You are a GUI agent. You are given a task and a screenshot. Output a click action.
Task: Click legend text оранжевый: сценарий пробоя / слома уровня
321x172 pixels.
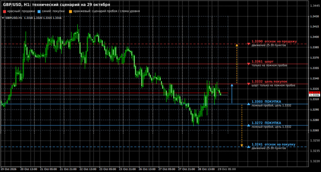(106, 11)
